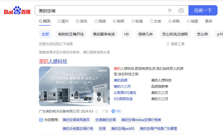Click the 品质焕新季 text
This screenshot has height=135, width=223.
160,86
